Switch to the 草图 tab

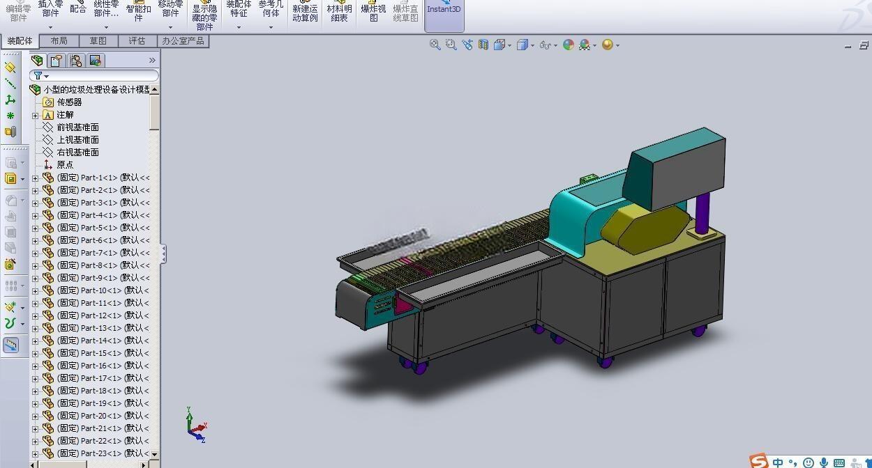point(98,41)
